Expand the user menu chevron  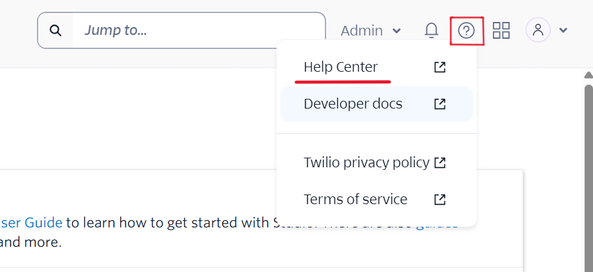(x=563, y=30)
